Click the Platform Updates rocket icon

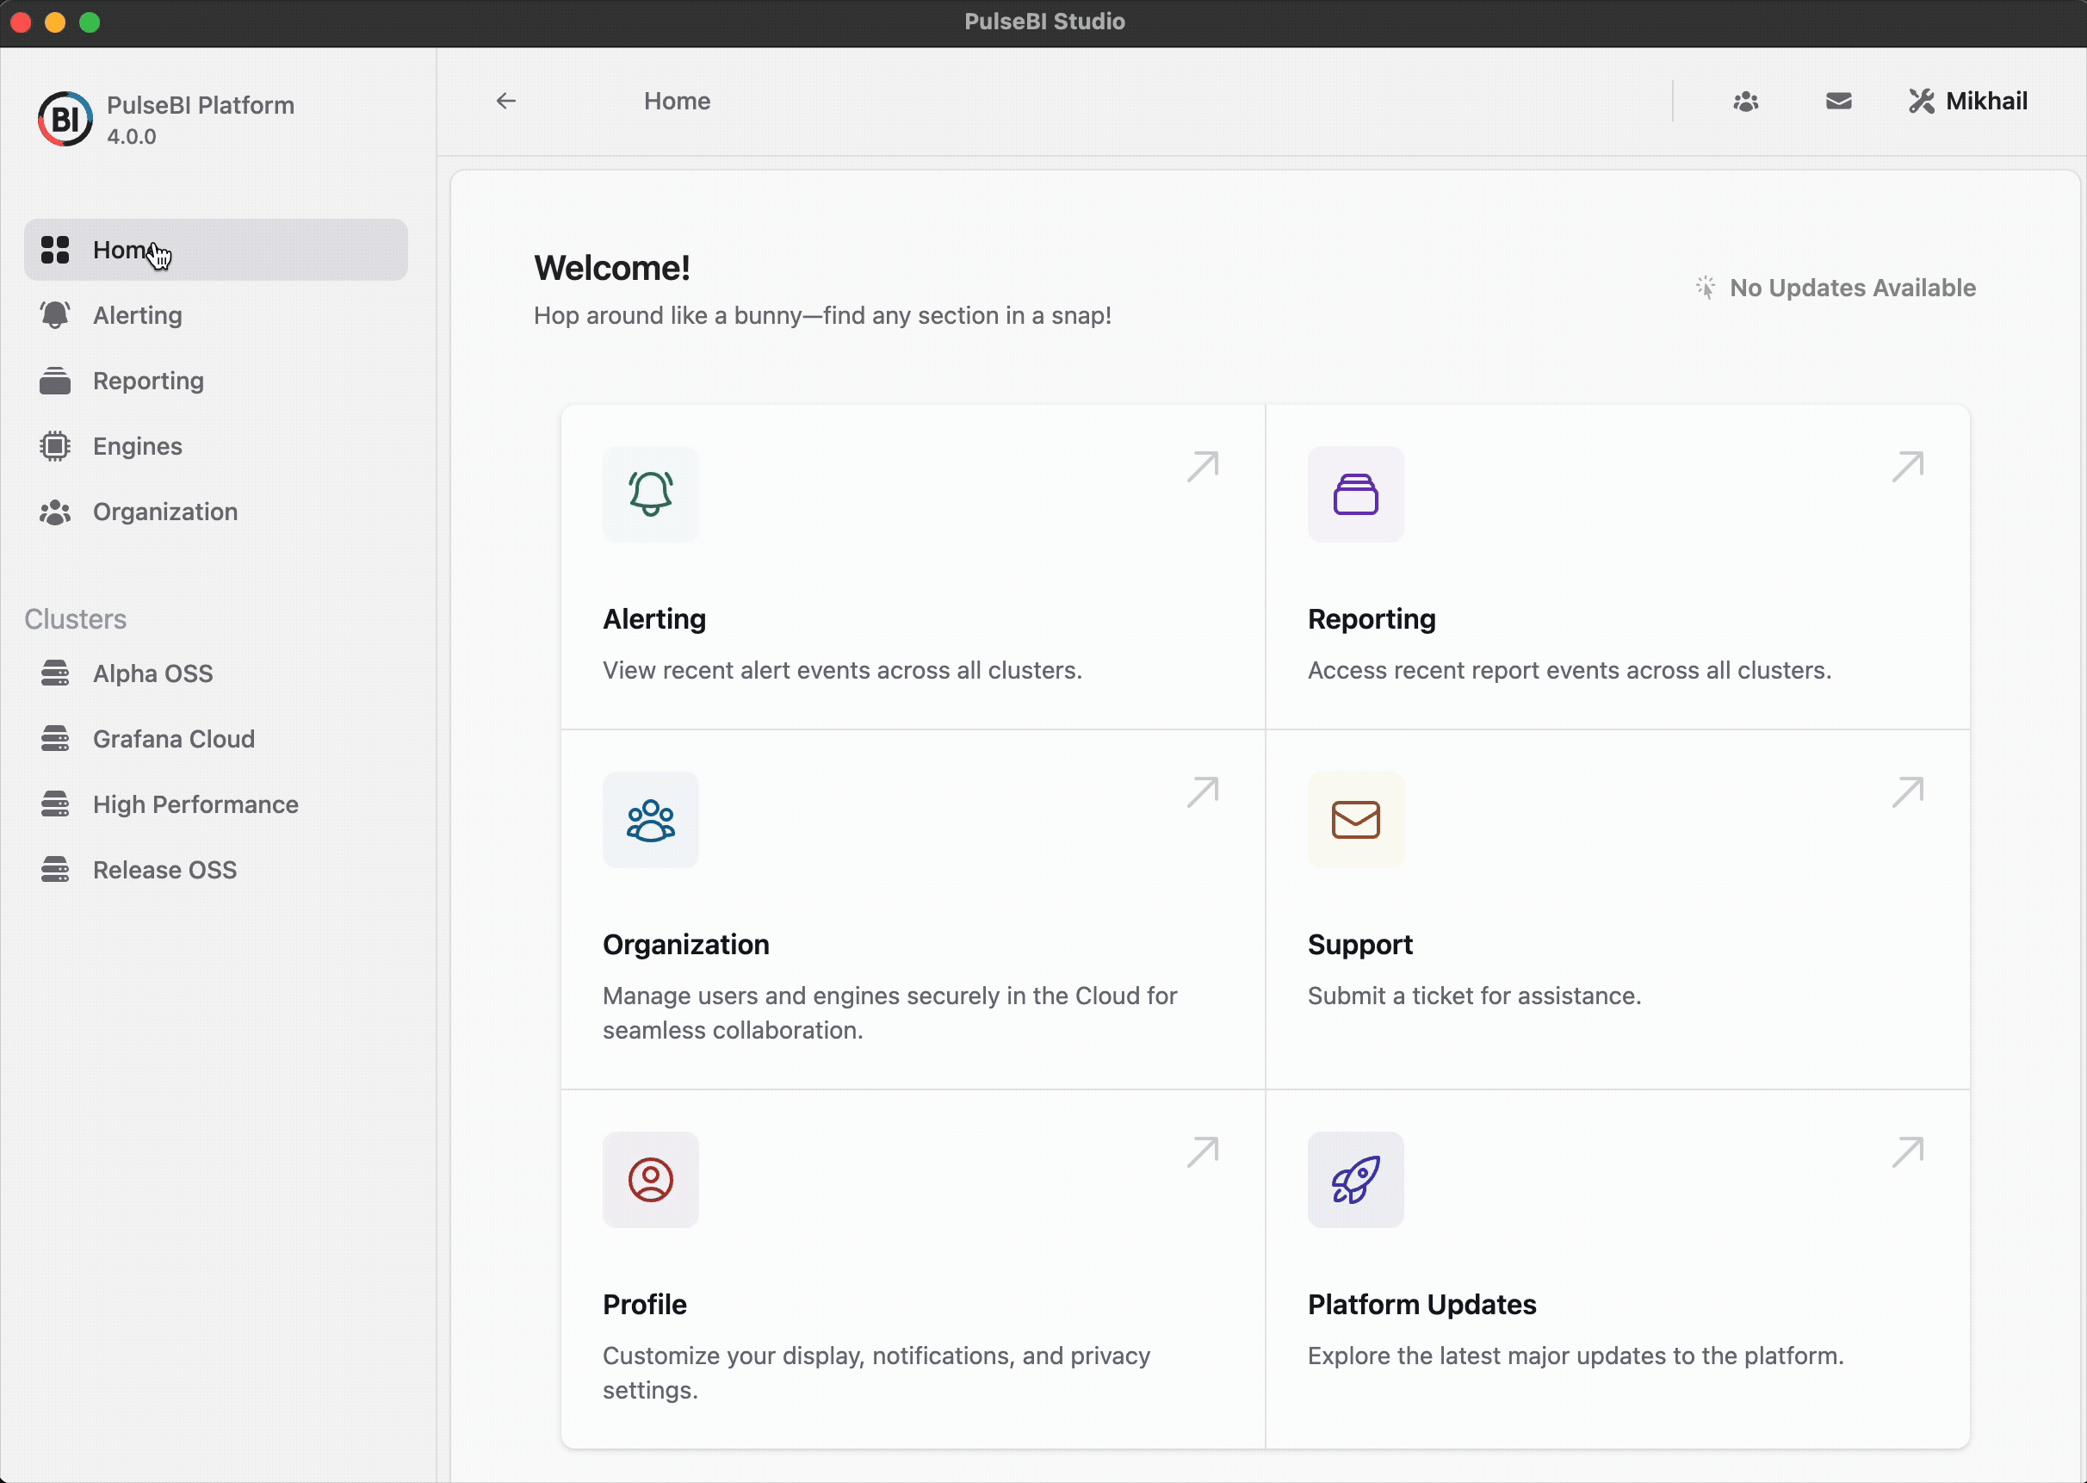(x=1356, y=1179)
